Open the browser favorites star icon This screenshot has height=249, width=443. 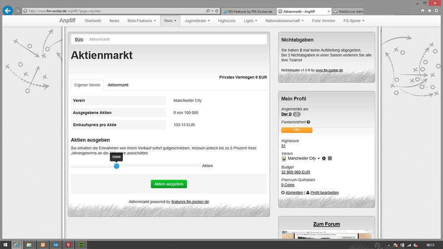[429, 10]
